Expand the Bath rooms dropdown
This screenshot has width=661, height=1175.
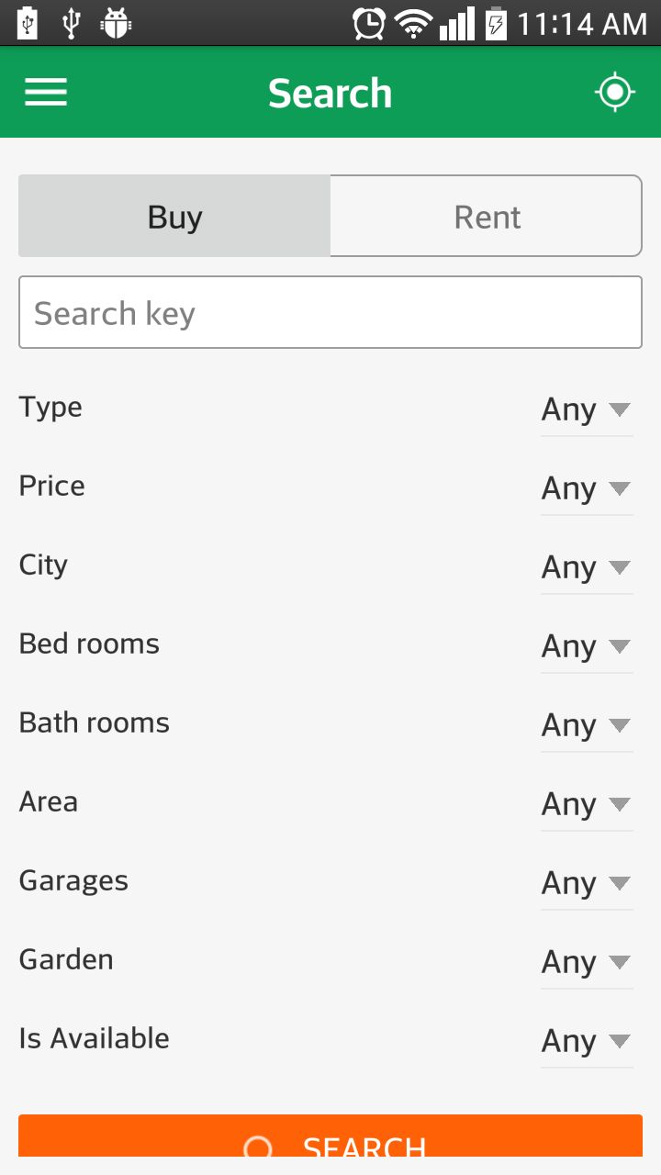586,725
